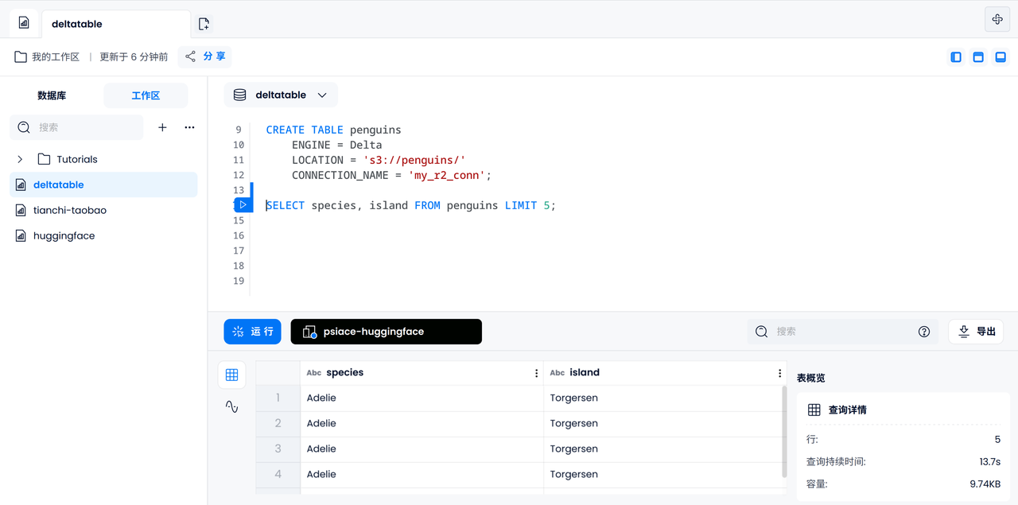This screenshot has height=505, width=1018.
Task: Click the AI assistant icon in the top right
Action: [x=997, y=19]
